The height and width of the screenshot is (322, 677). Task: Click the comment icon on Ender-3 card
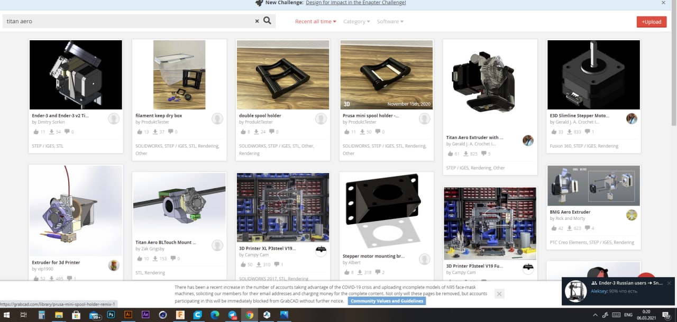67,132
